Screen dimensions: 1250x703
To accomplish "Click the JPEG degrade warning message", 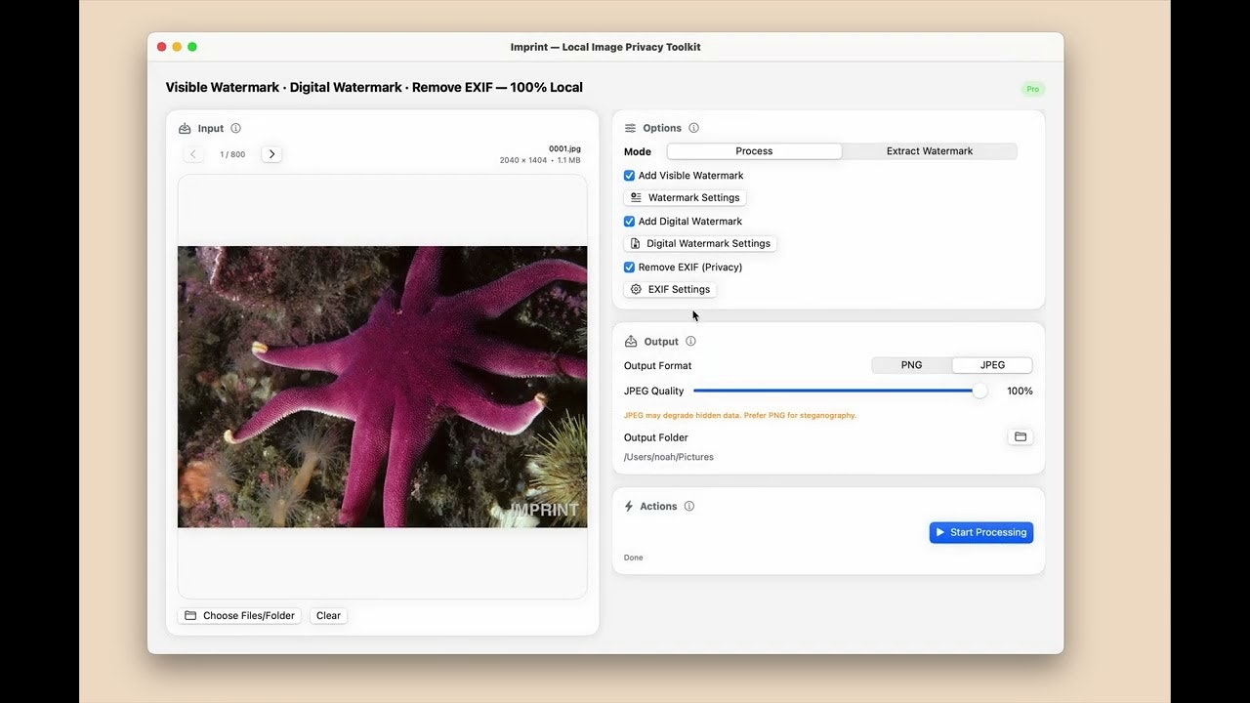I will [x=740, y=416].
